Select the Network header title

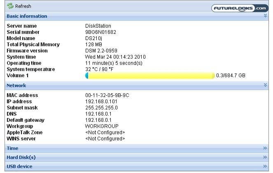(16, 85)
